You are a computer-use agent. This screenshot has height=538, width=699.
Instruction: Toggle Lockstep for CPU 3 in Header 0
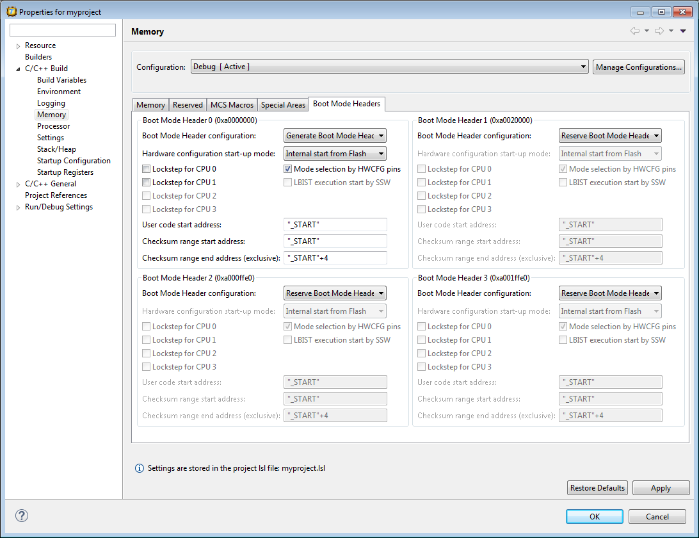tap(146, 209)
